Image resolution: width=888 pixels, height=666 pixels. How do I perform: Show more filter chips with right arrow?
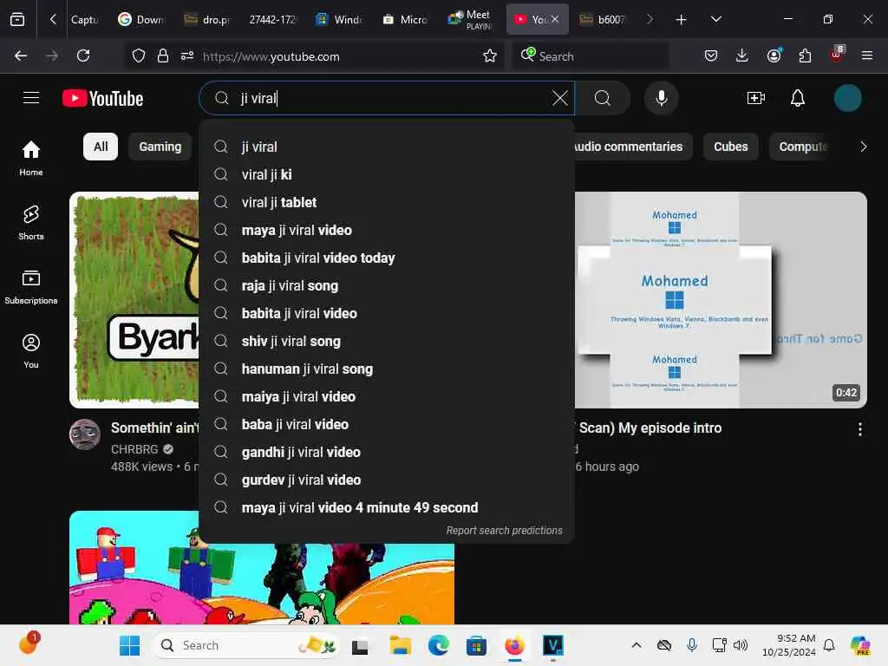[863, 147]
